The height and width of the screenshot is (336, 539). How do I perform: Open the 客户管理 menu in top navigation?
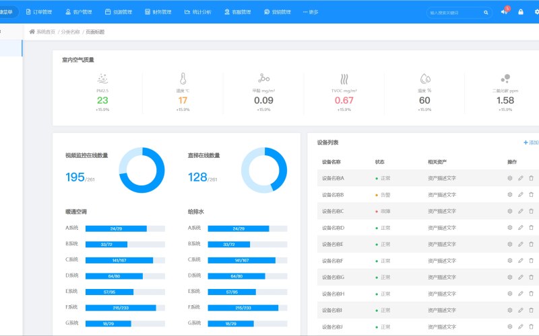(x=79, y=12)
